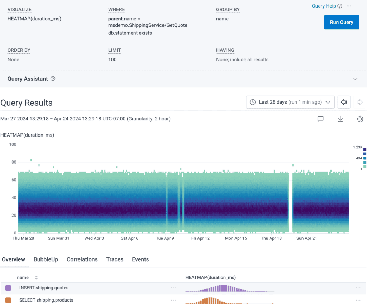Download query results with download icon

tap(340, 119)
